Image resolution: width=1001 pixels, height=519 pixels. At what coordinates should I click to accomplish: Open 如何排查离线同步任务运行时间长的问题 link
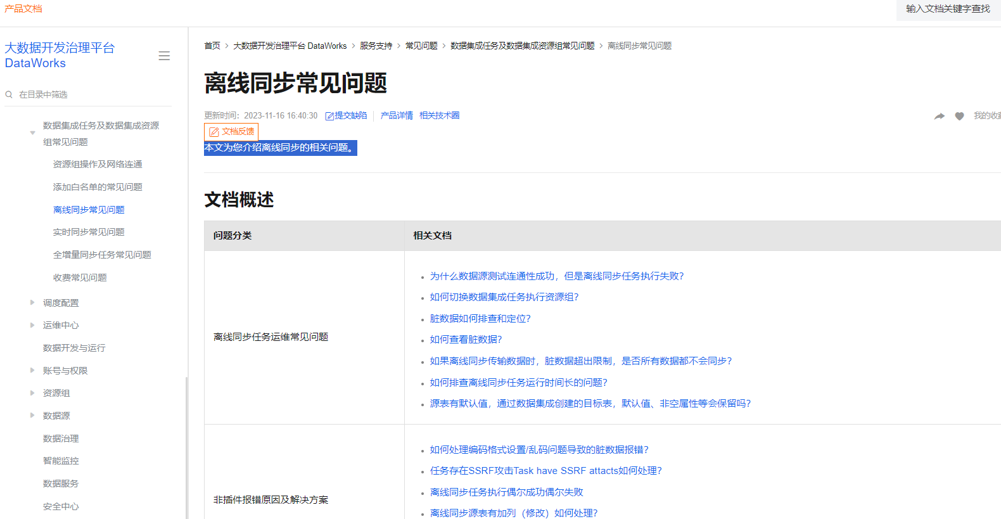click(519, 382)
